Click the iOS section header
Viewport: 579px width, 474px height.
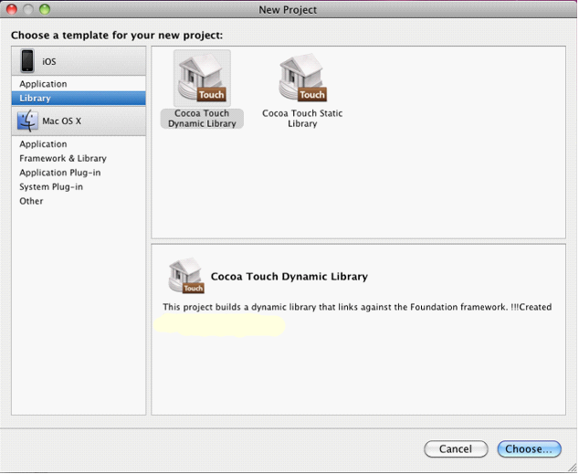point(79,61)
